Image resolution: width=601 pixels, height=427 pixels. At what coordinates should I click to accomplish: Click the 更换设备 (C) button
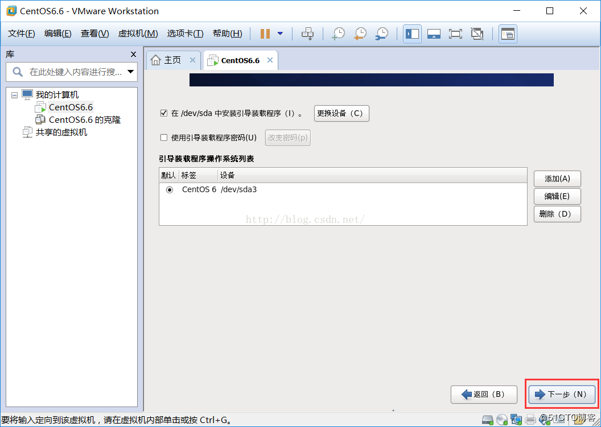341,113
